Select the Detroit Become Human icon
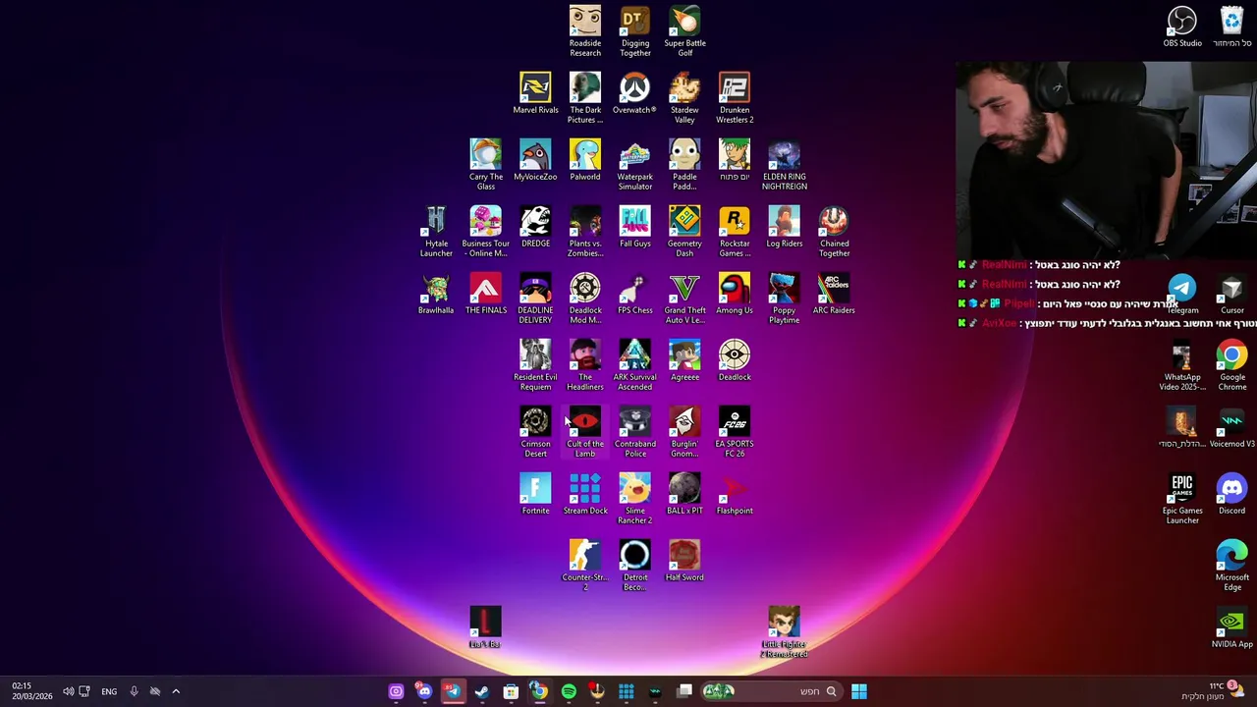 click(635, 566)
